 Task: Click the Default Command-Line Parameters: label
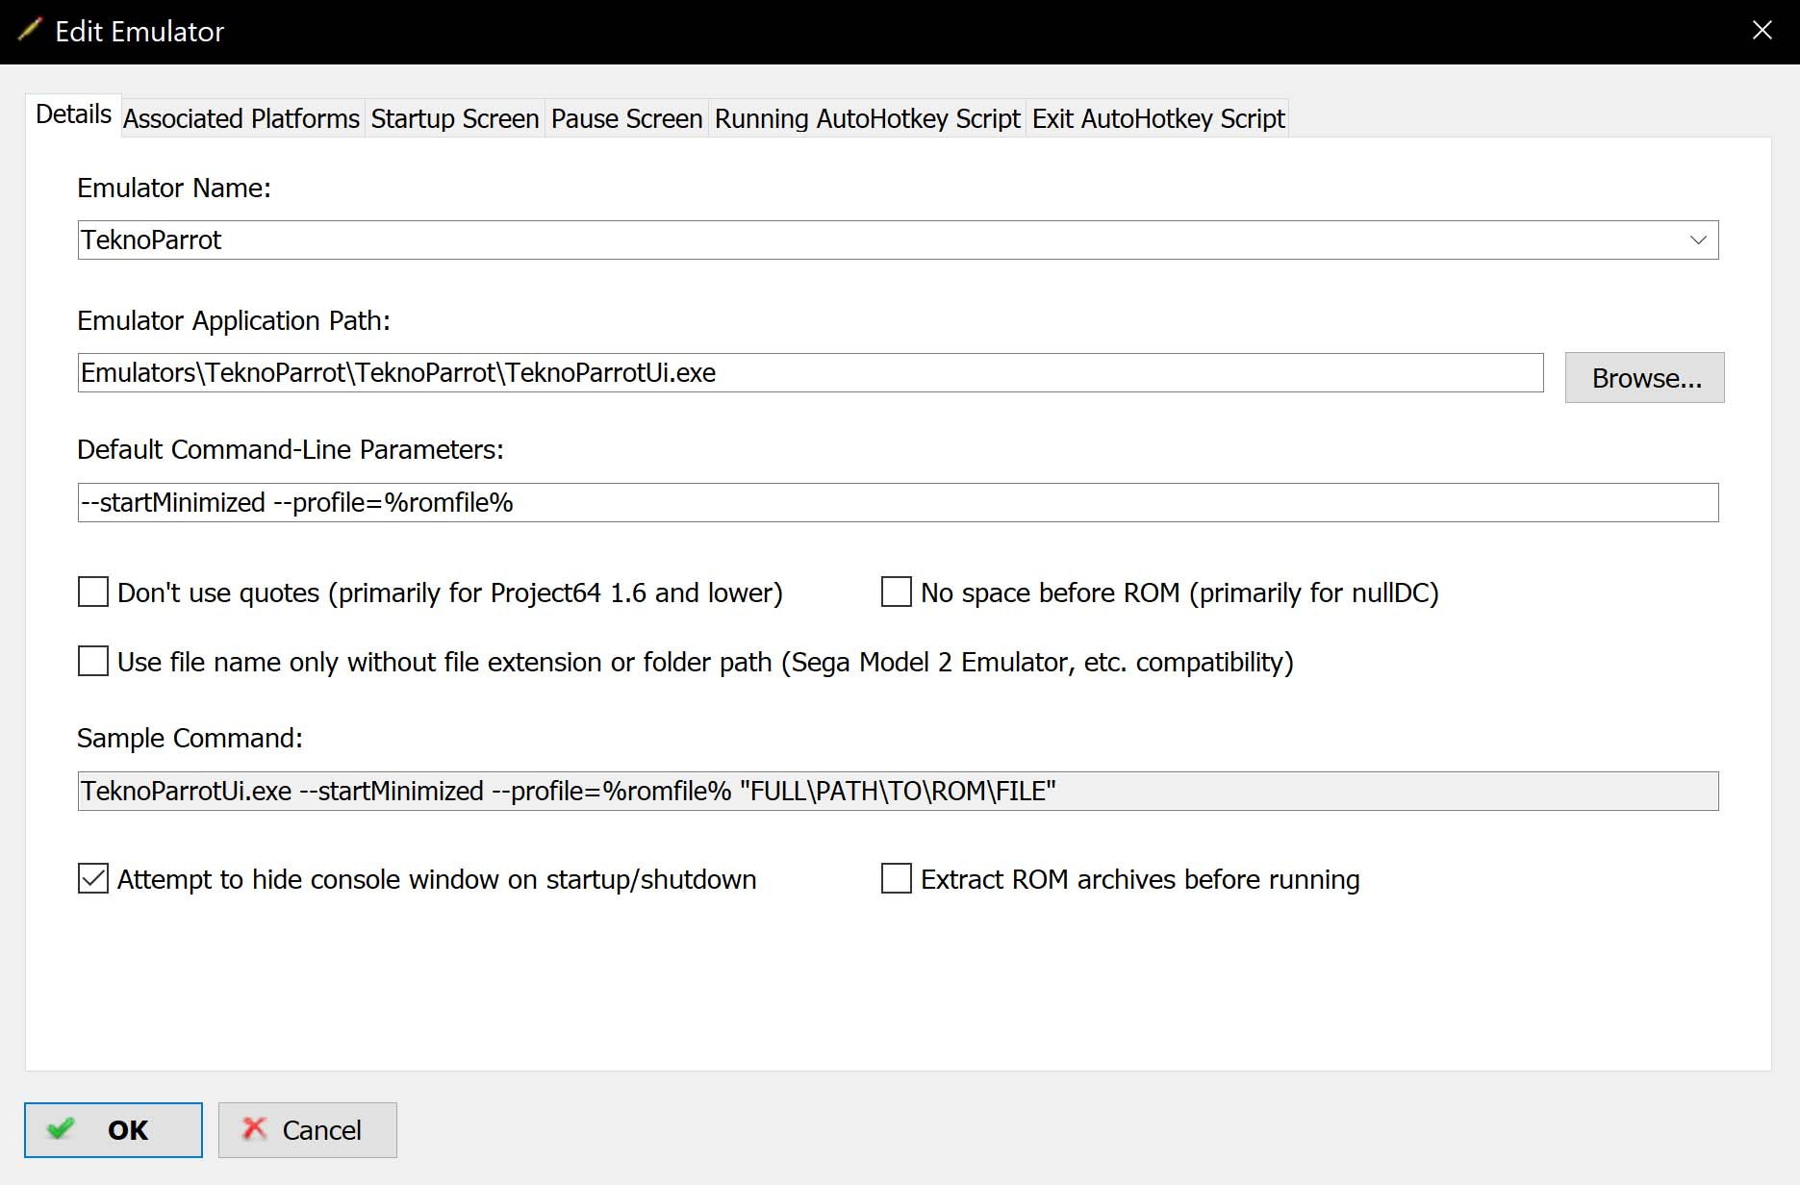click(291, 450)
